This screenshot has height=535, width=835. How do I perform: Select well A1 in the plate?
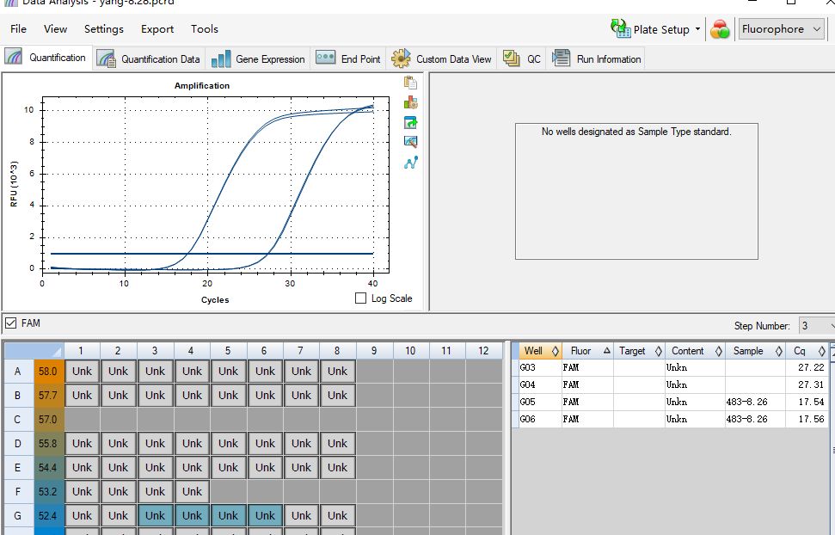[x=82, y=372]
